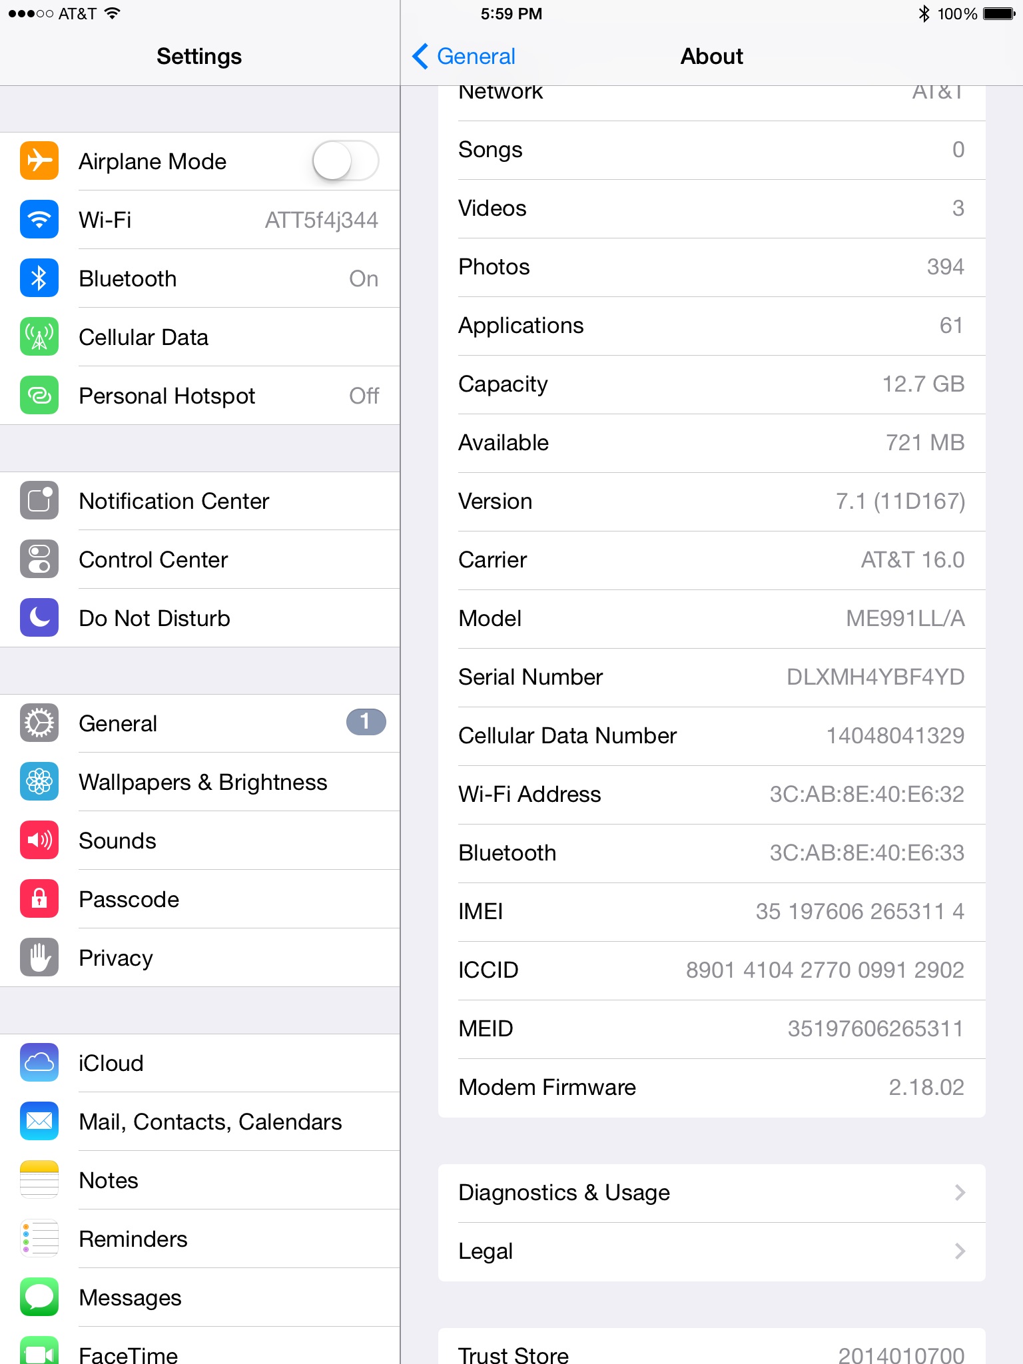Open Legal via its chevron
This screenshot has height=1364, width=1023.
pyautogui.click(x=960, y=1251)
